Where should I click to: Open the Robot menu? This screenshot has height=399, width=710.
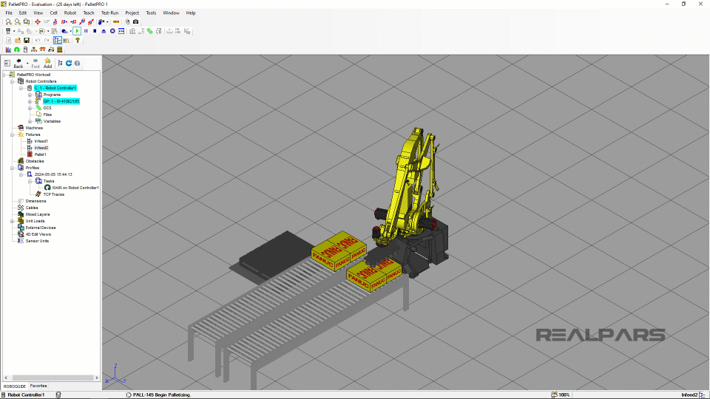(x=70, y=13)
